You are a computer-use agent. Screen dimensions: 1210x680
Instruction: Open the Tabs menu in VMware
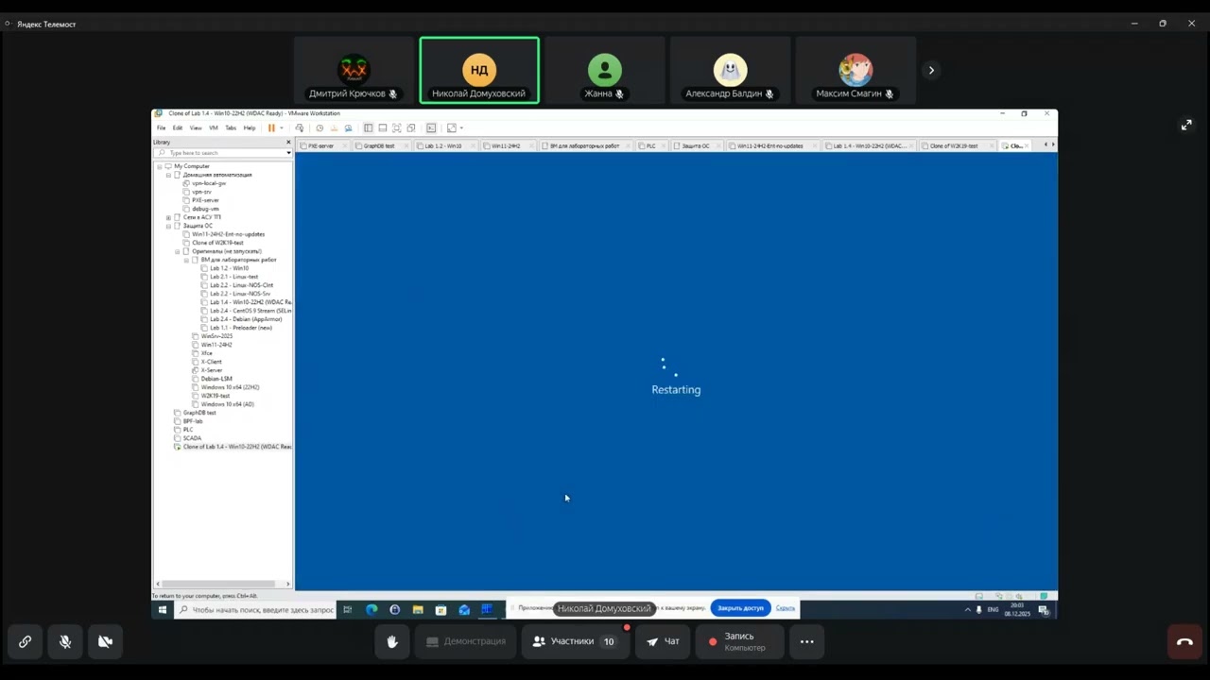tap(231, 127)
